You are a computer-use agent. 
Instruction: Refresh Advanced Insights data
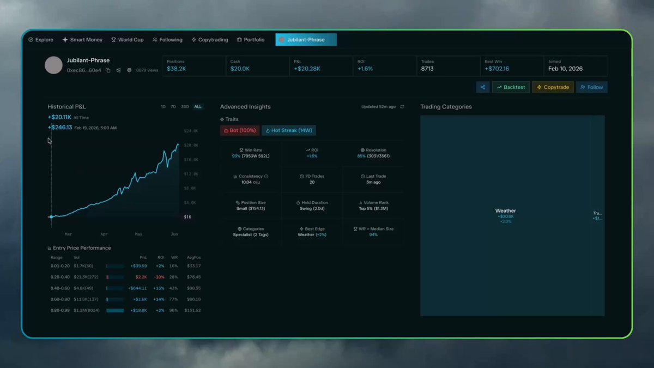pyautogui.click(x=402, y=107)
